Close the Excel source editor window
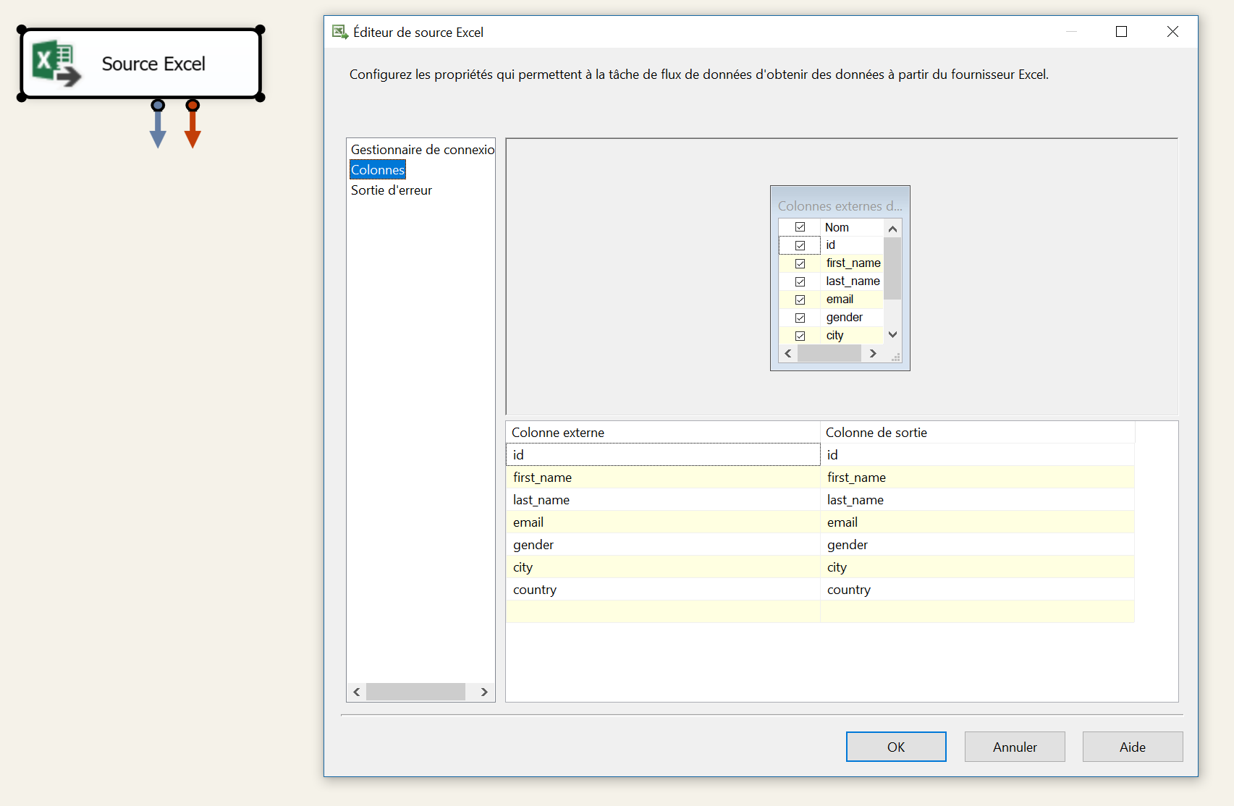This screenshot has height=806, width=1234. tap(1172, 32)
